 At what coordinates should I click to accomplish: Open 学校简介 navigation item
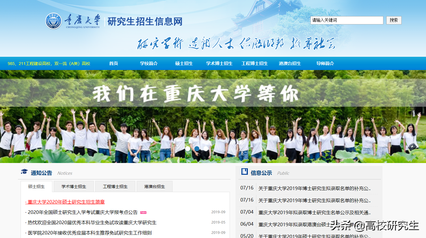click(x=149, y=64)
